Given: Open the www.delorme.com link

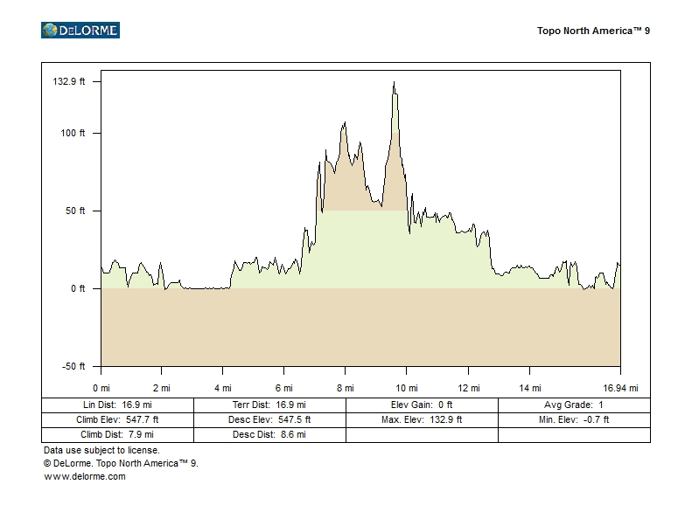Looking at the screenshot, I should point(85,476).
